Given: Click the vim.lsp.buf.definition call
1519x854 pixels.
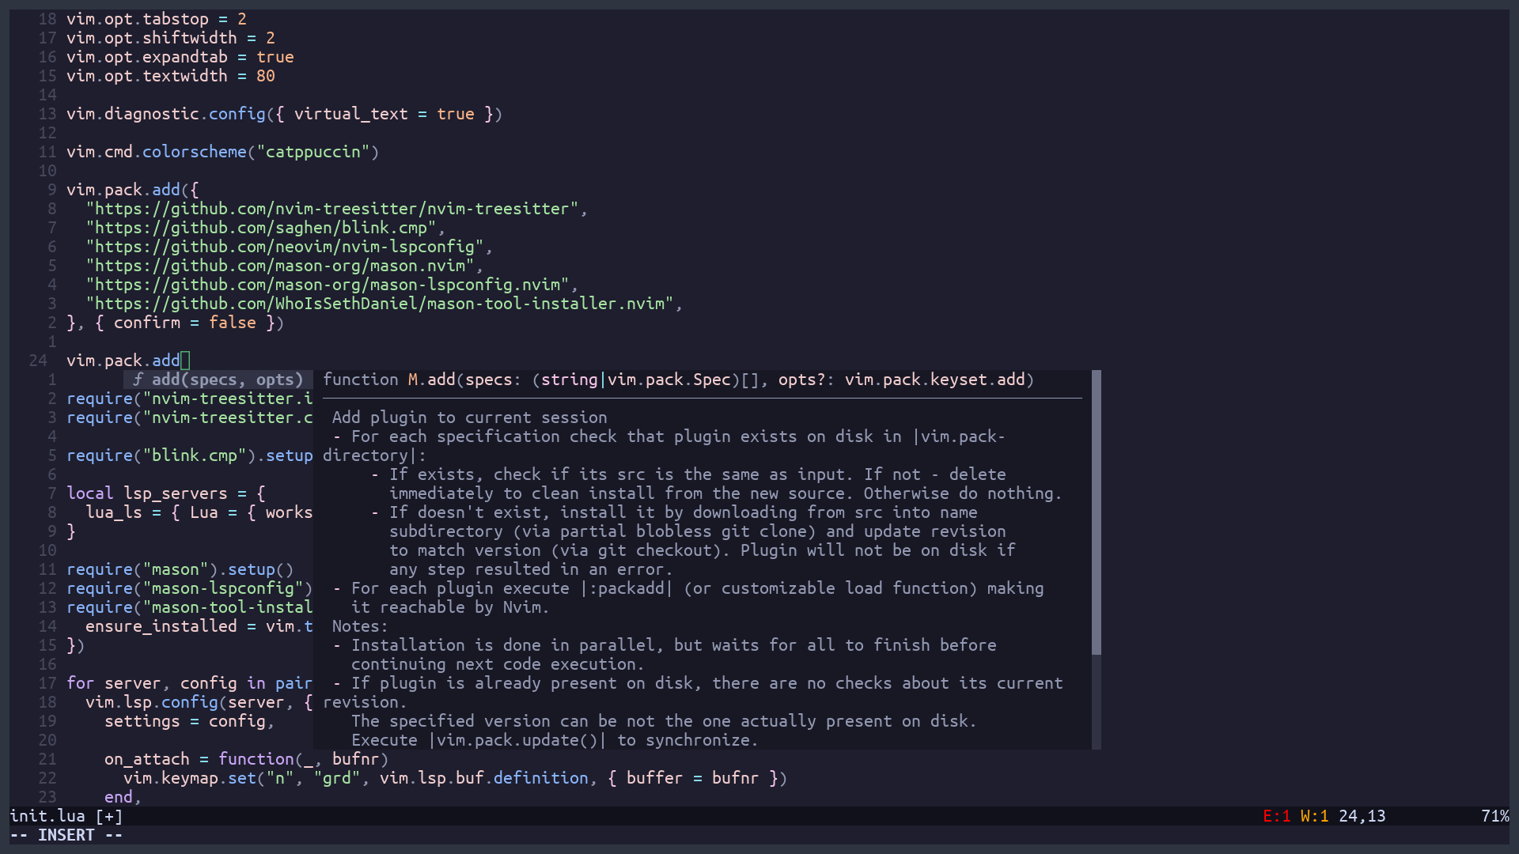Looking at the screenshot, I should click(484, 778).
